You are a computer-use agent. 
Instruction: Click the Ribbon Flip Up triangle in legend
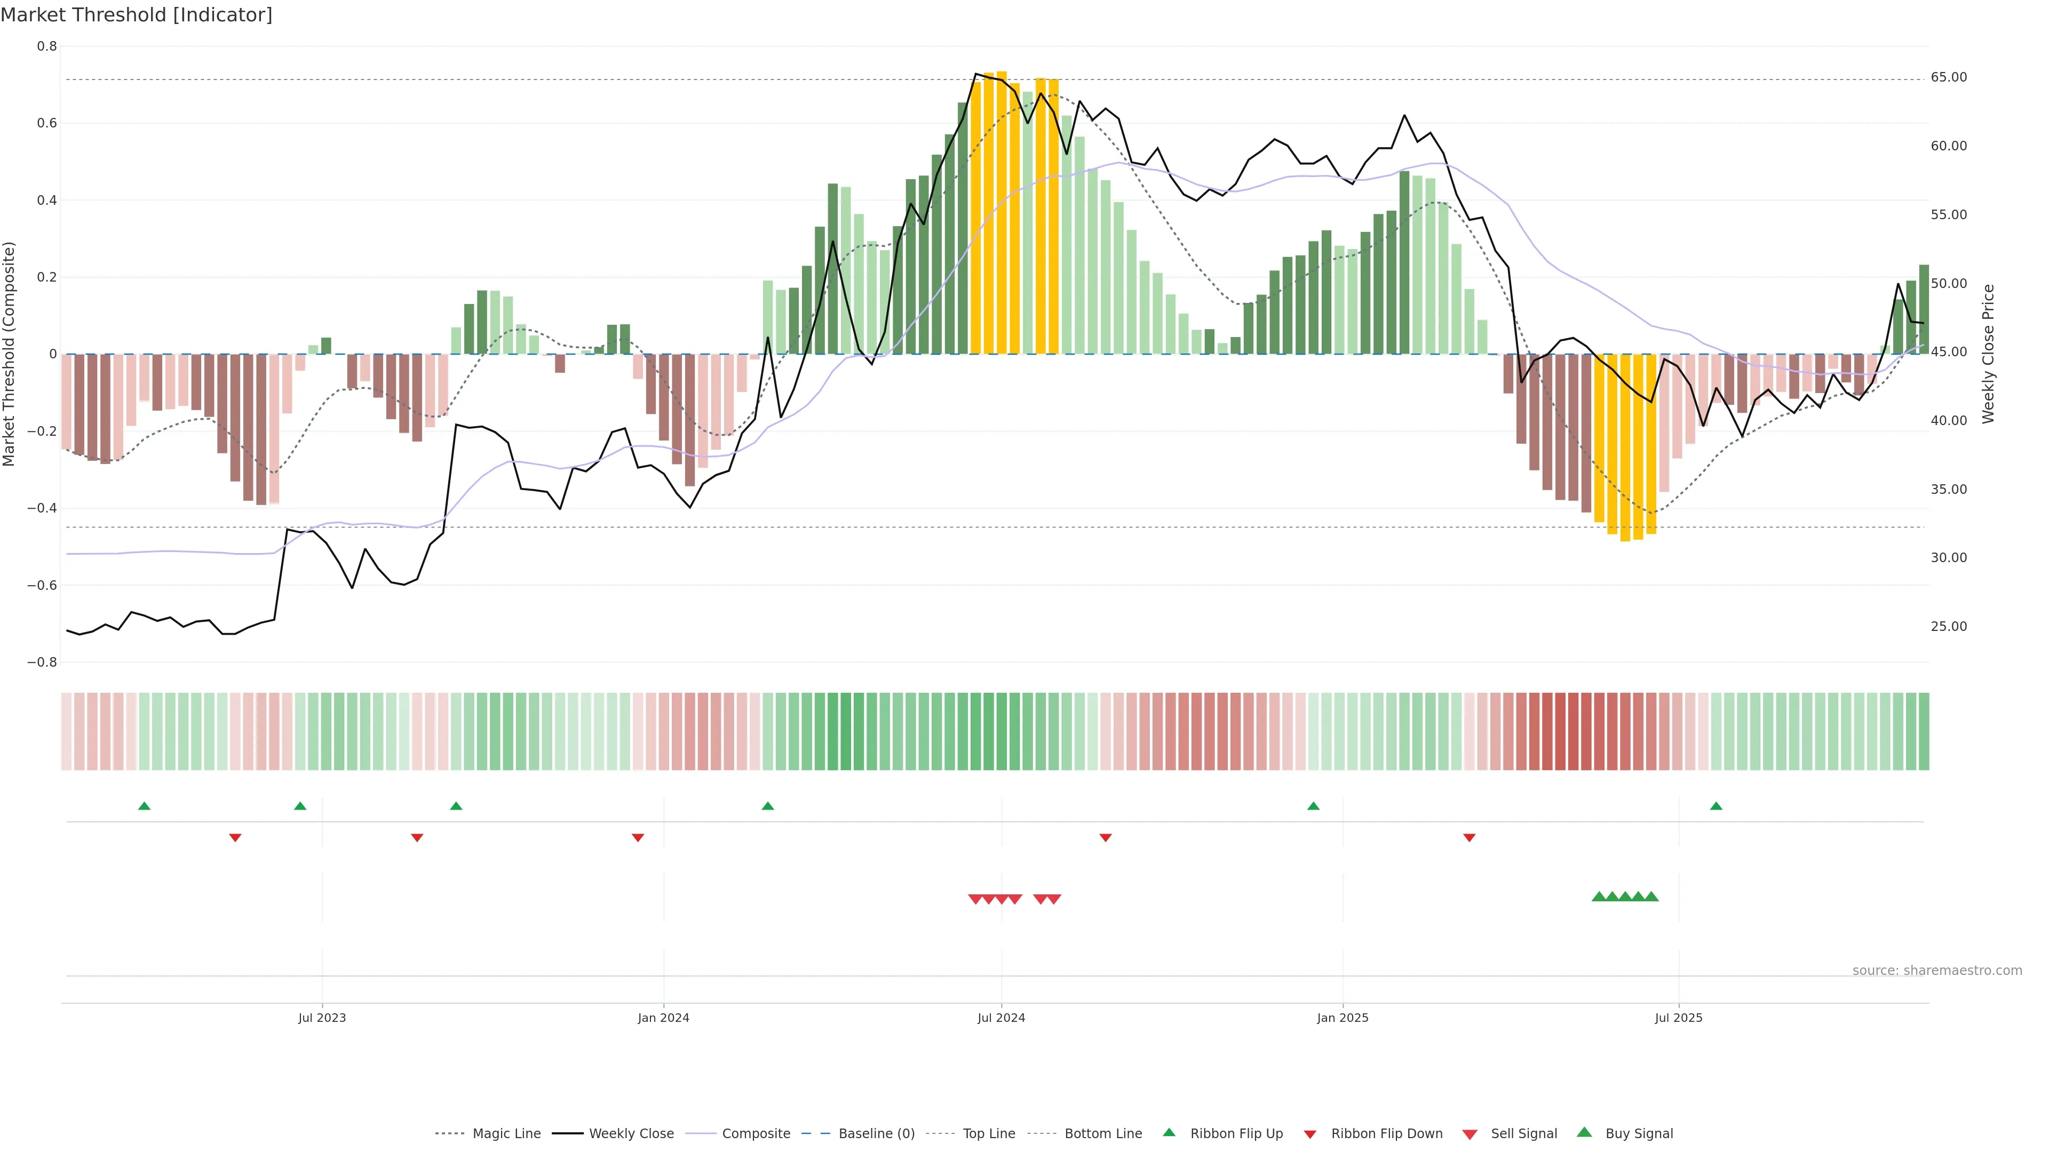[x=1169, y=1132]
